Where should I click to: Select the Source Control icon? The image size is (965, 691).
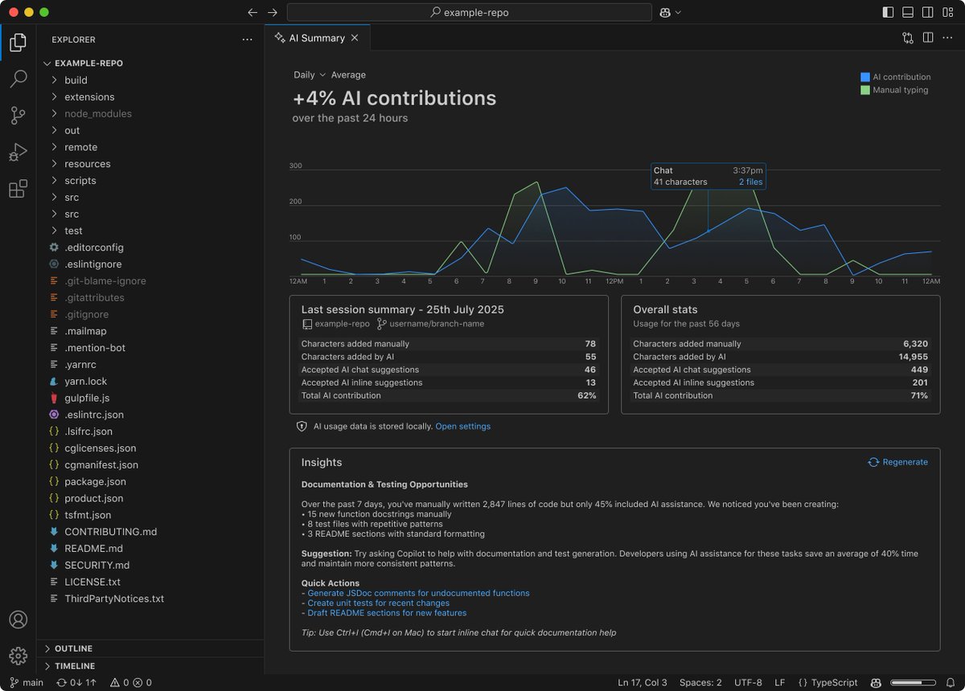point(18,115)
